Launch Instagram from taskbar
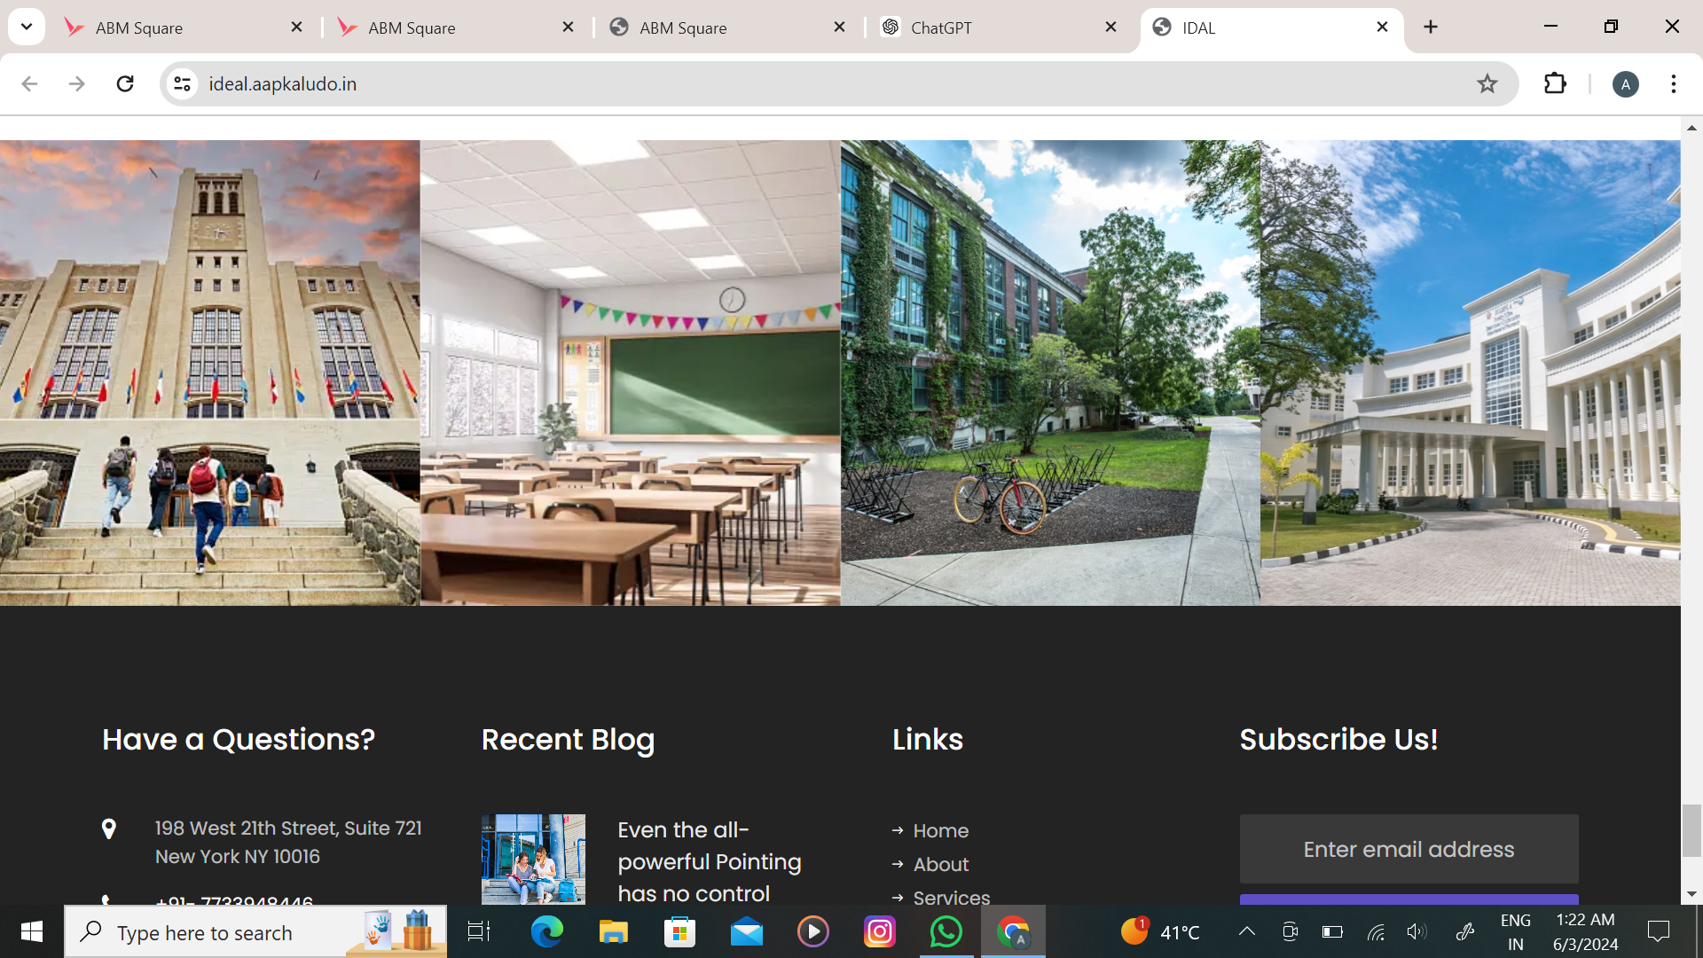The image size is (1703, 958). click(879, 931)
